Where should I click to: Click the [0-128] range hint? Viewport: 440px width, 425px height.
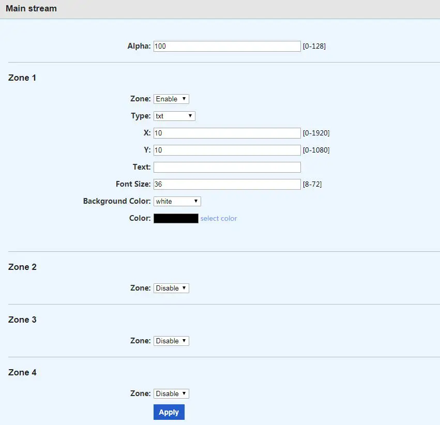click(314, 47)
